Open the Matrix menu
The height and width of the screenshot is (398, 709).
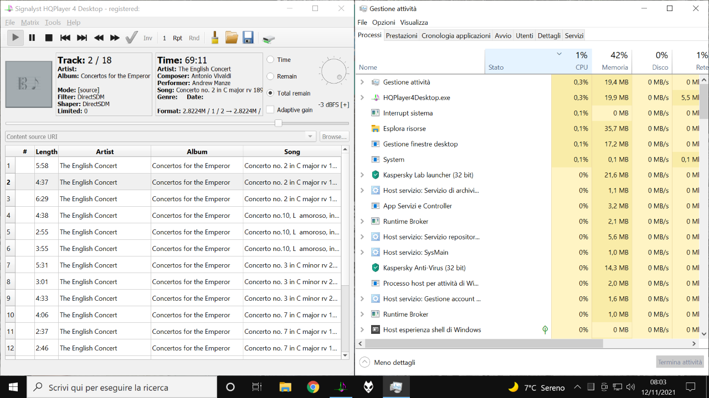pyautogui.click(x=30, y=23)
